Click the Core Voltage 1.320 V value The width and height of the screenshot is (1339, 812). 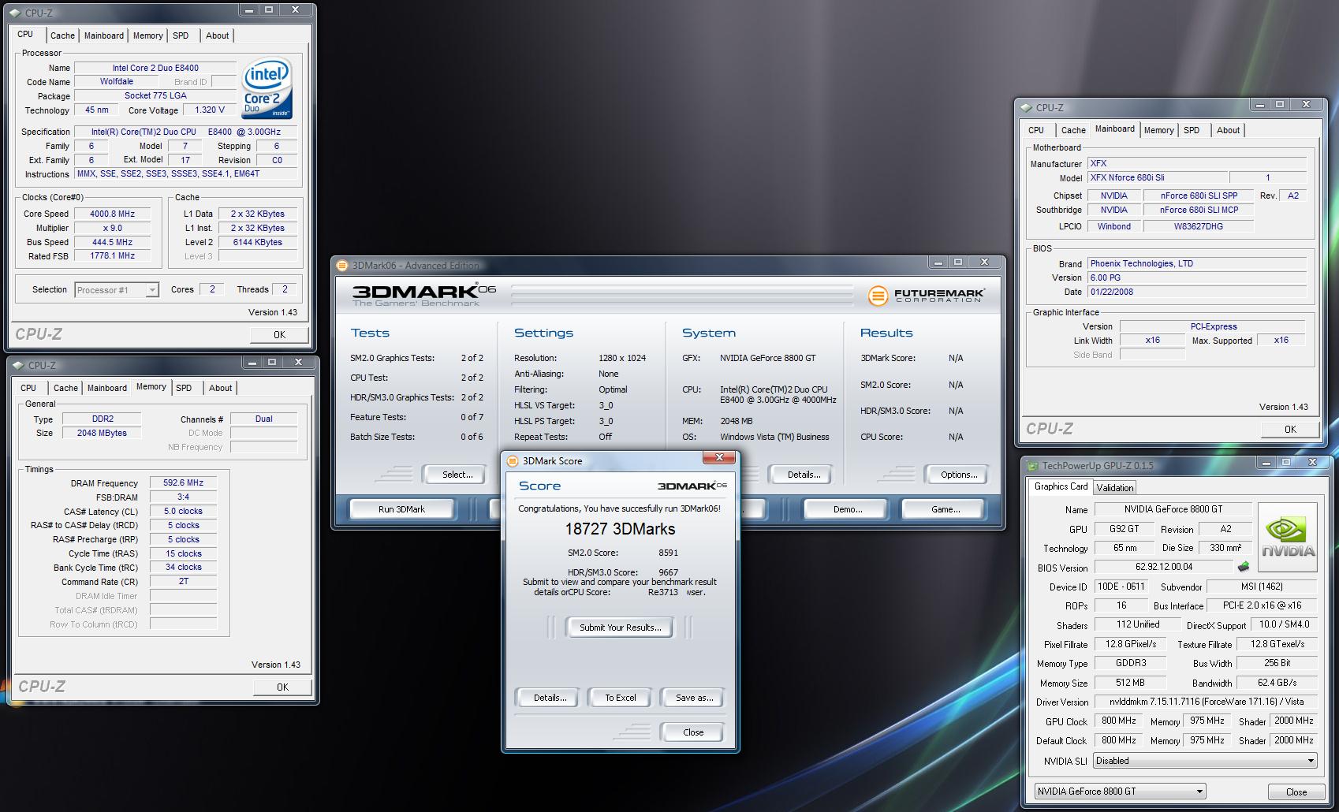point(209,110)
